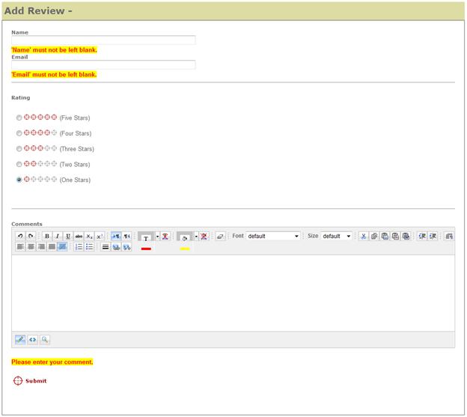
Task: Toggle the highlighted remove-justification button
Action: [x=62, y=246]
